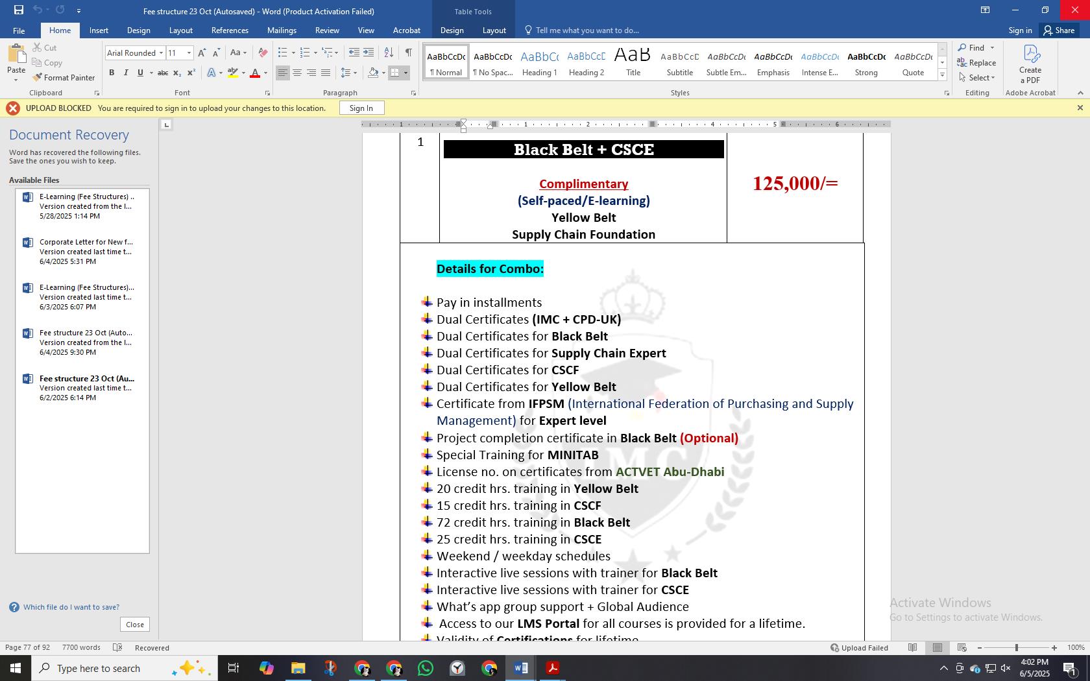Click the zoom slider handle
The height and width of the screenshot is (681, 1090).
1016,647
